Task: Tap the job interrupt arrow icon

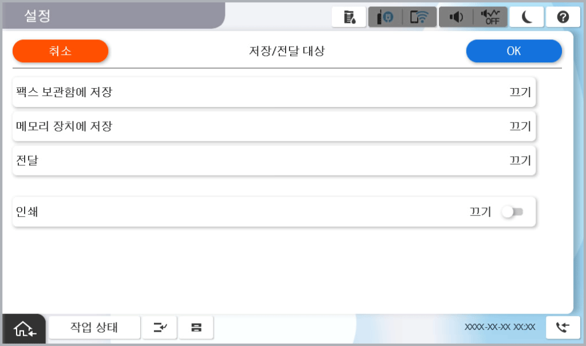Action: 160,328
